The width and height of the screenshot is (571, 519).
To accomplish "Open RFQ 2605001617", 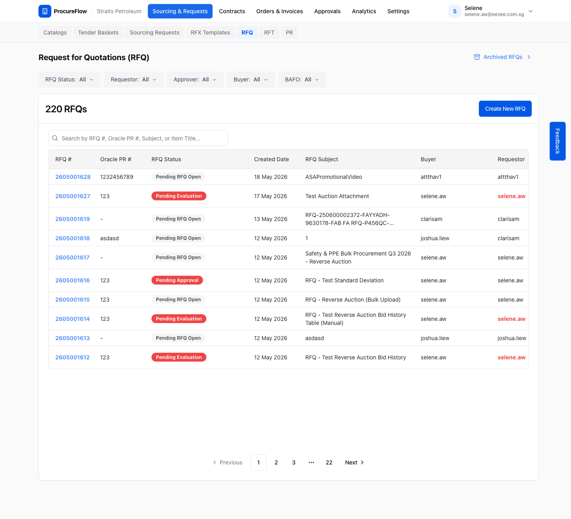I will pyautogui.click(x=73, y=257).
